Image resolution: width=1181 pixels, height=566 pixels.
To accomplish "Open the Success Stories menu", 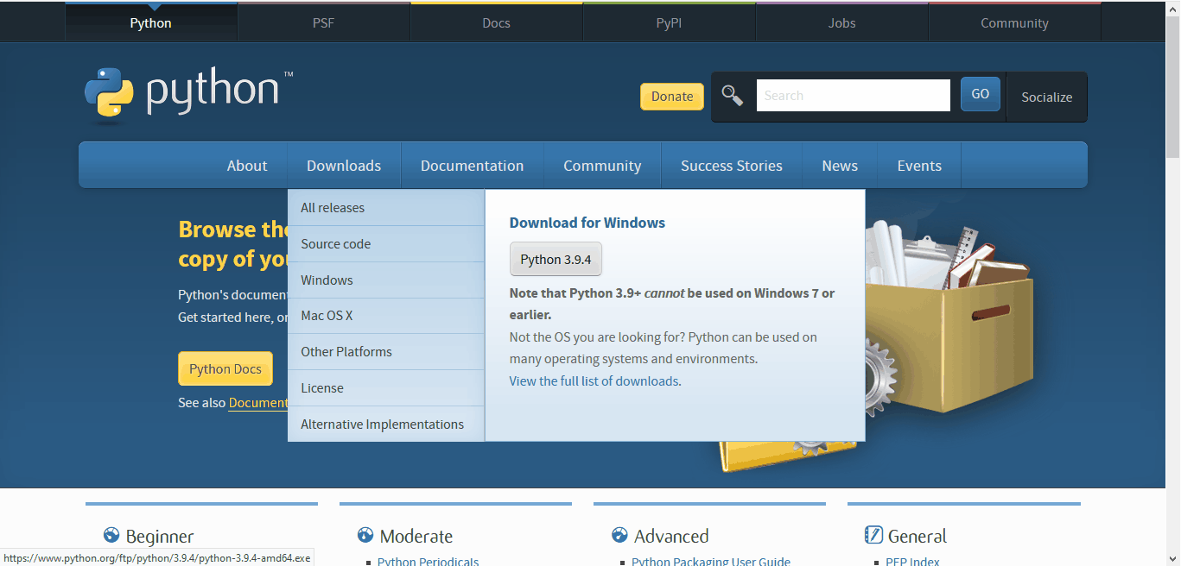I will point(732,166).
